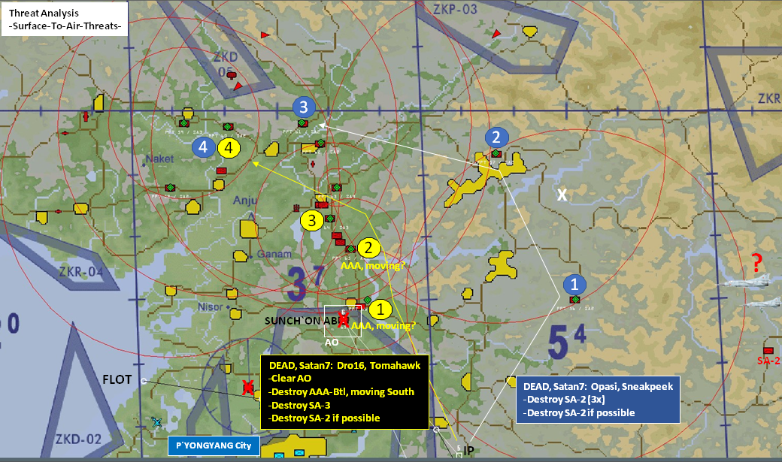Click the red X beside the FLOT line
This screenshot has height=462, width=782.
(x=247, y=387)
